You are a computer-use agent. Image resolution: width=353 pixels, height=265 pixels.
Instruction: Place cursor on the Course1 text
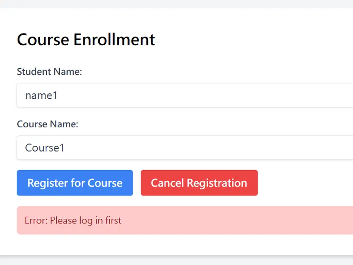click(x=45, y=148)
